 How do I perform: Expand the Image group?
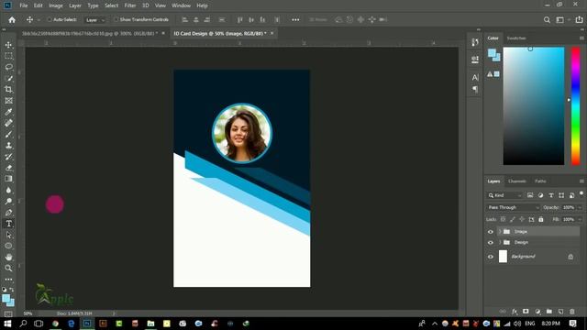click(x=499, y=232)
